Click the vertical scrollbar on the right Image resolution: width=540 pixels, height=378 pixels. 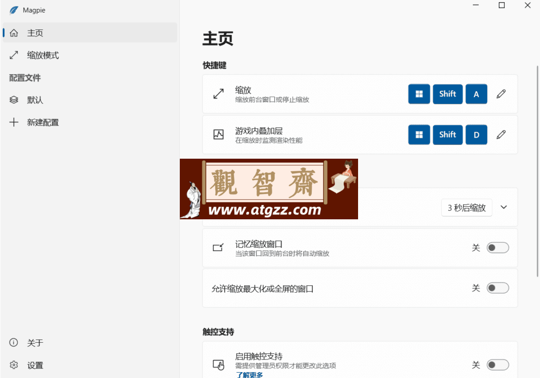click(537, 171)
